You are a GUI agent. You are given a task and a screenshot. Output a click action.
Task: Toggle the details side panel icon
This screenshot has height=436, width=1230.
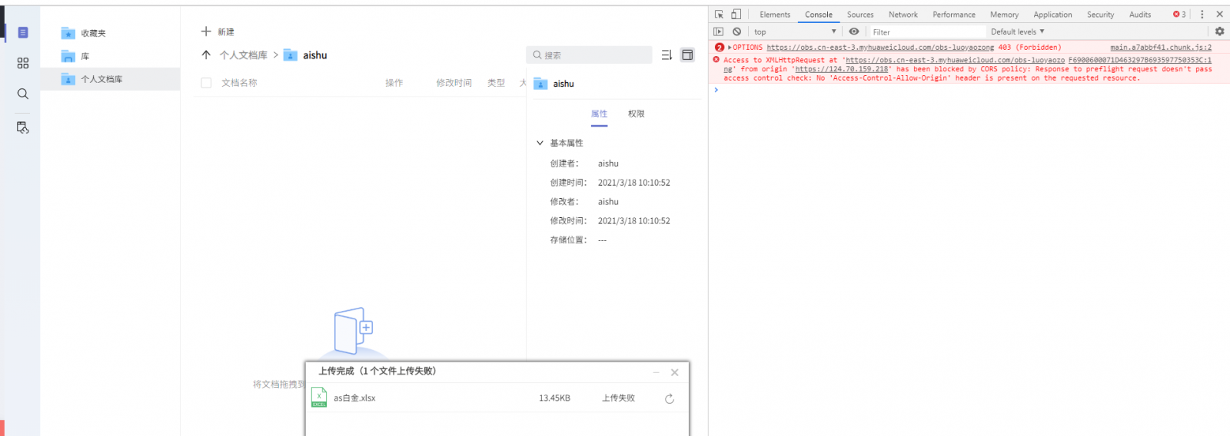687,55
